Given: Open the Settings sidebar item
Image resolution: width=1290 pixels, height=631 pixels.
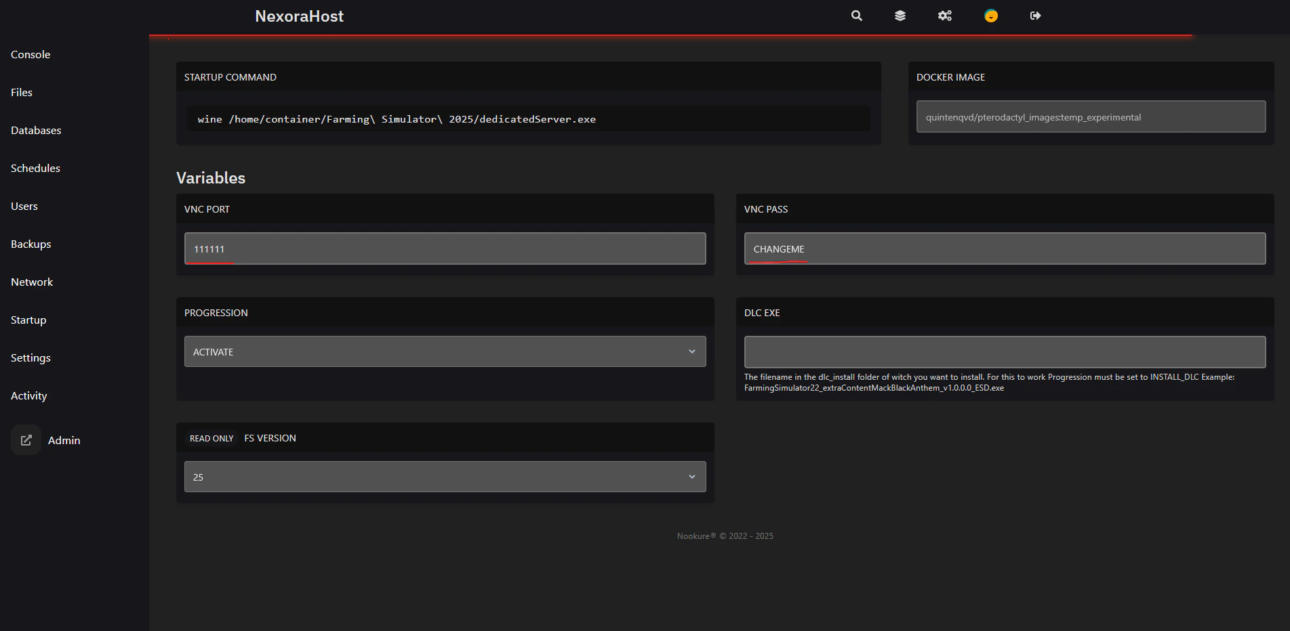Looking at the screenshot, I should click(31, 357).
